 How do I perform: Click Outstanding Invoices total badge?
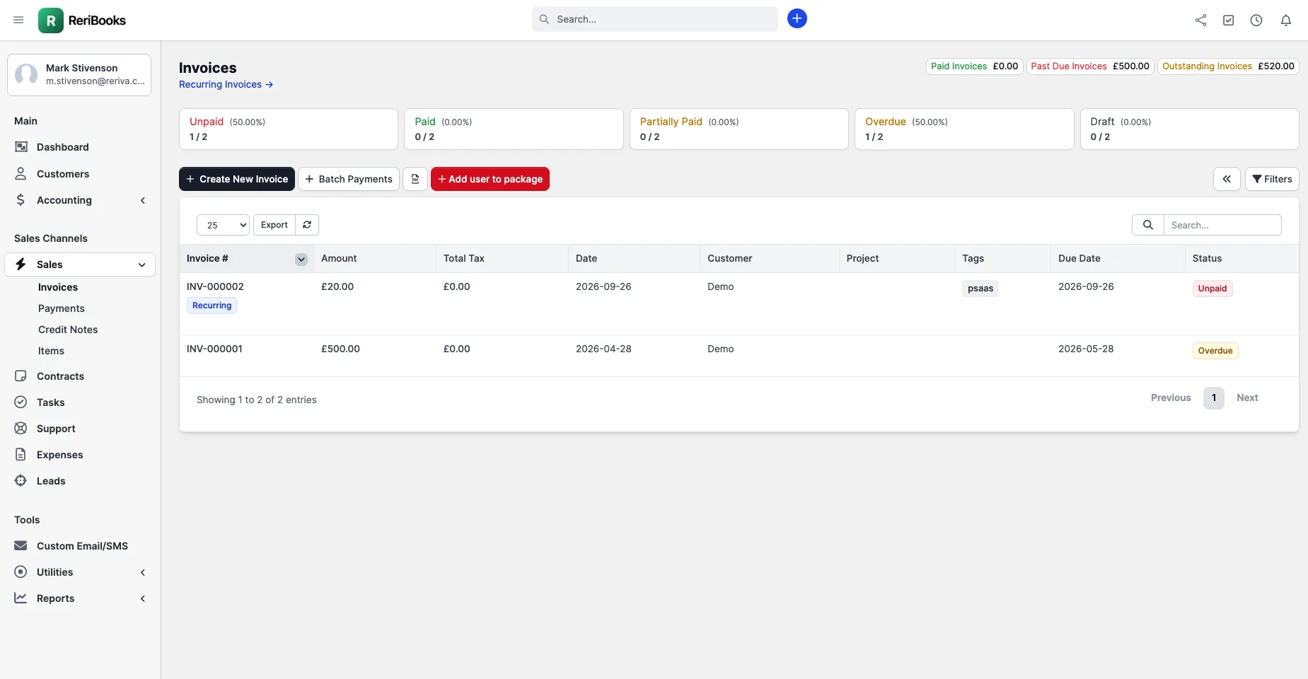click(1228, 66)
